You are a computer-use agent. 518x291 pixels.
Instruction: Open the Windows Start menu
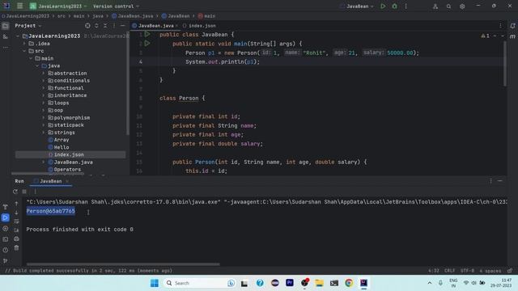coord(155,283)
